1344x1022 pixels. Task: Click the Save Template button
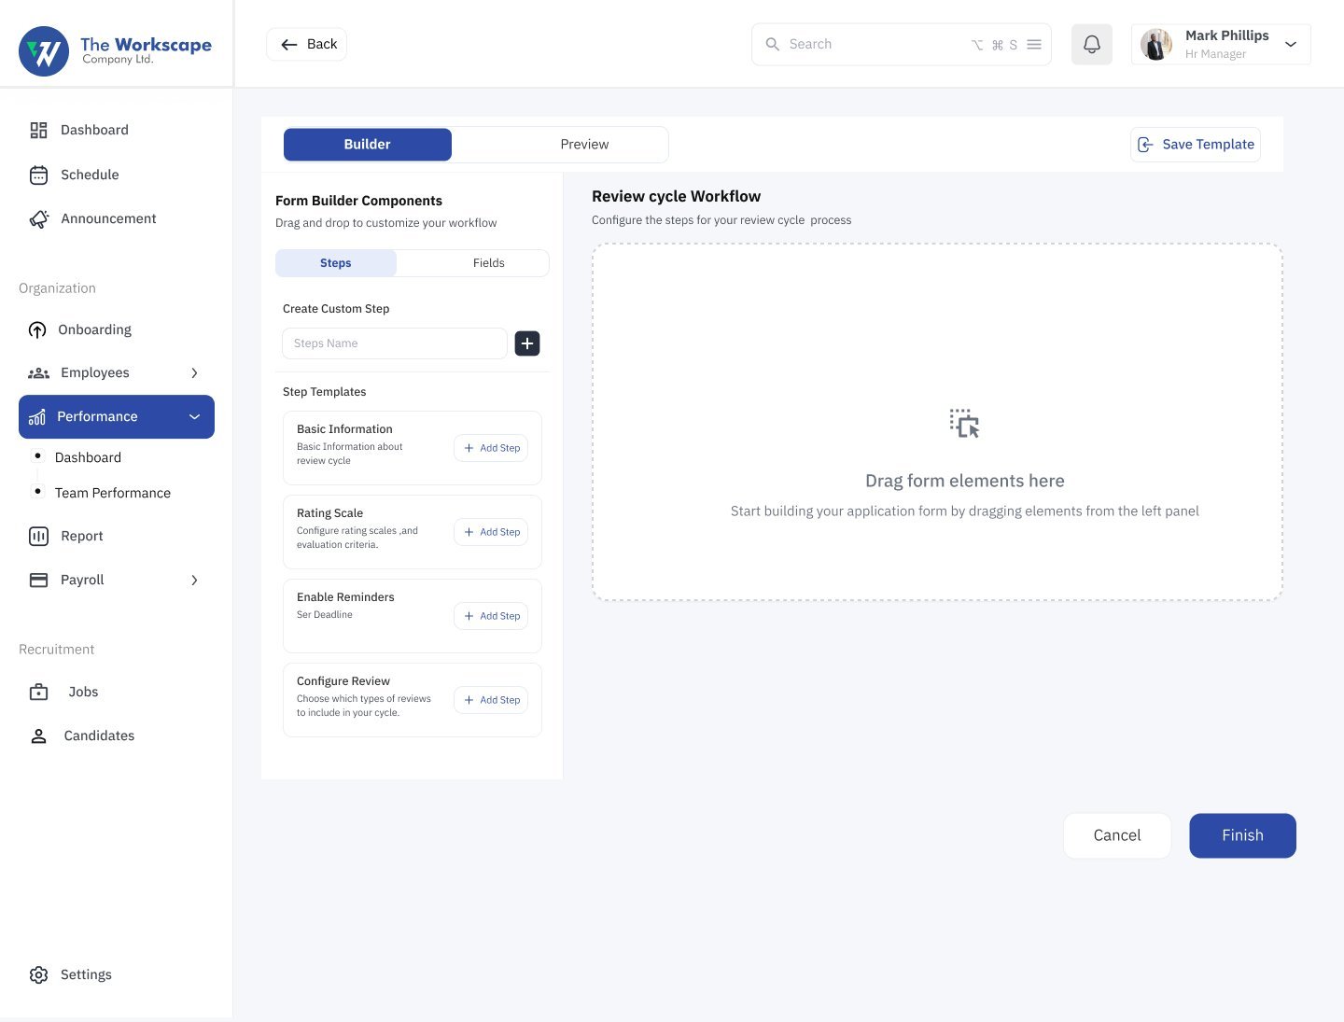coord(1196,145)
